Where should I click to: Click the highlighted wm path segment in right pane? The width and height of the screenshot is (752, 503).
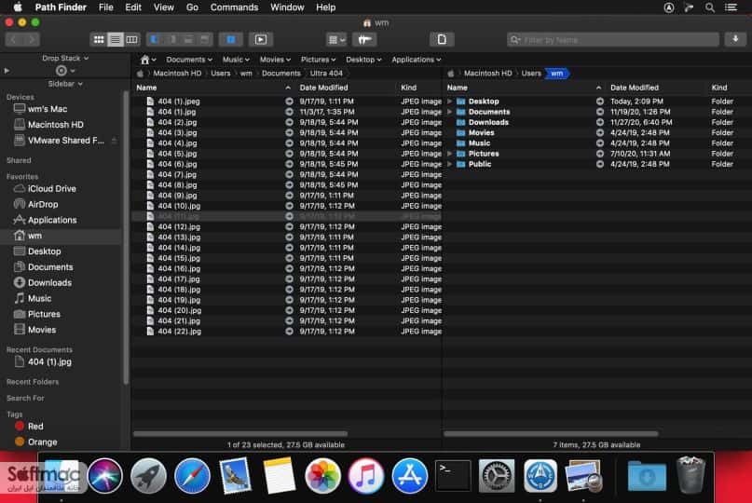pyautogui.click(x=557, y=74)
